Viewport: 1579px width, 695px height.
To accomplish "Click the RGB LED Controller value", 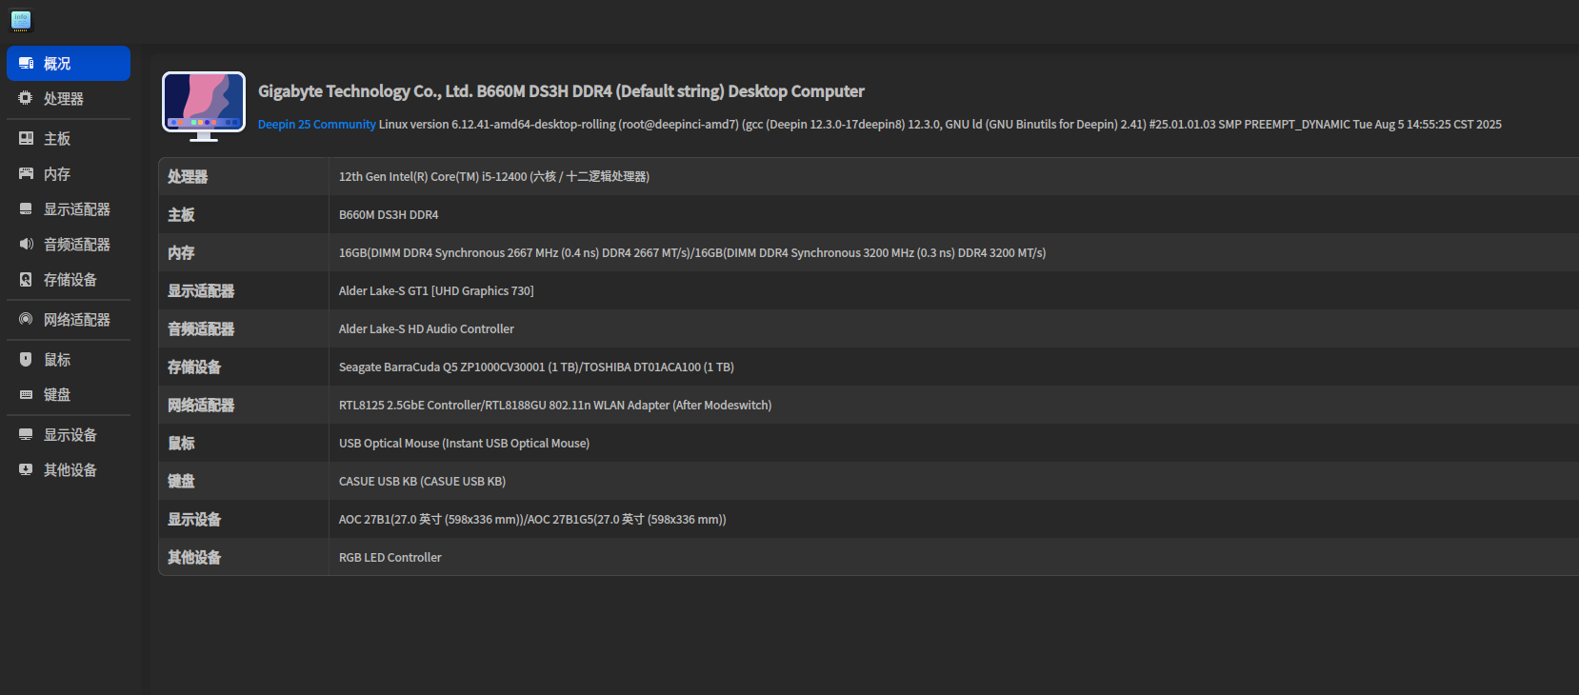I will [390, 558].
